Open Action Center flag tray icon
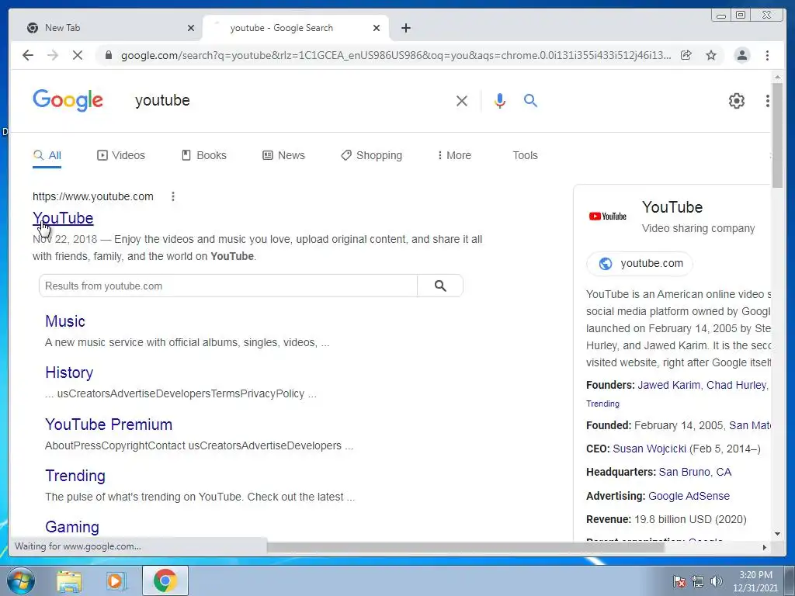This screenshot has width=795, height=596. point(679,581)
